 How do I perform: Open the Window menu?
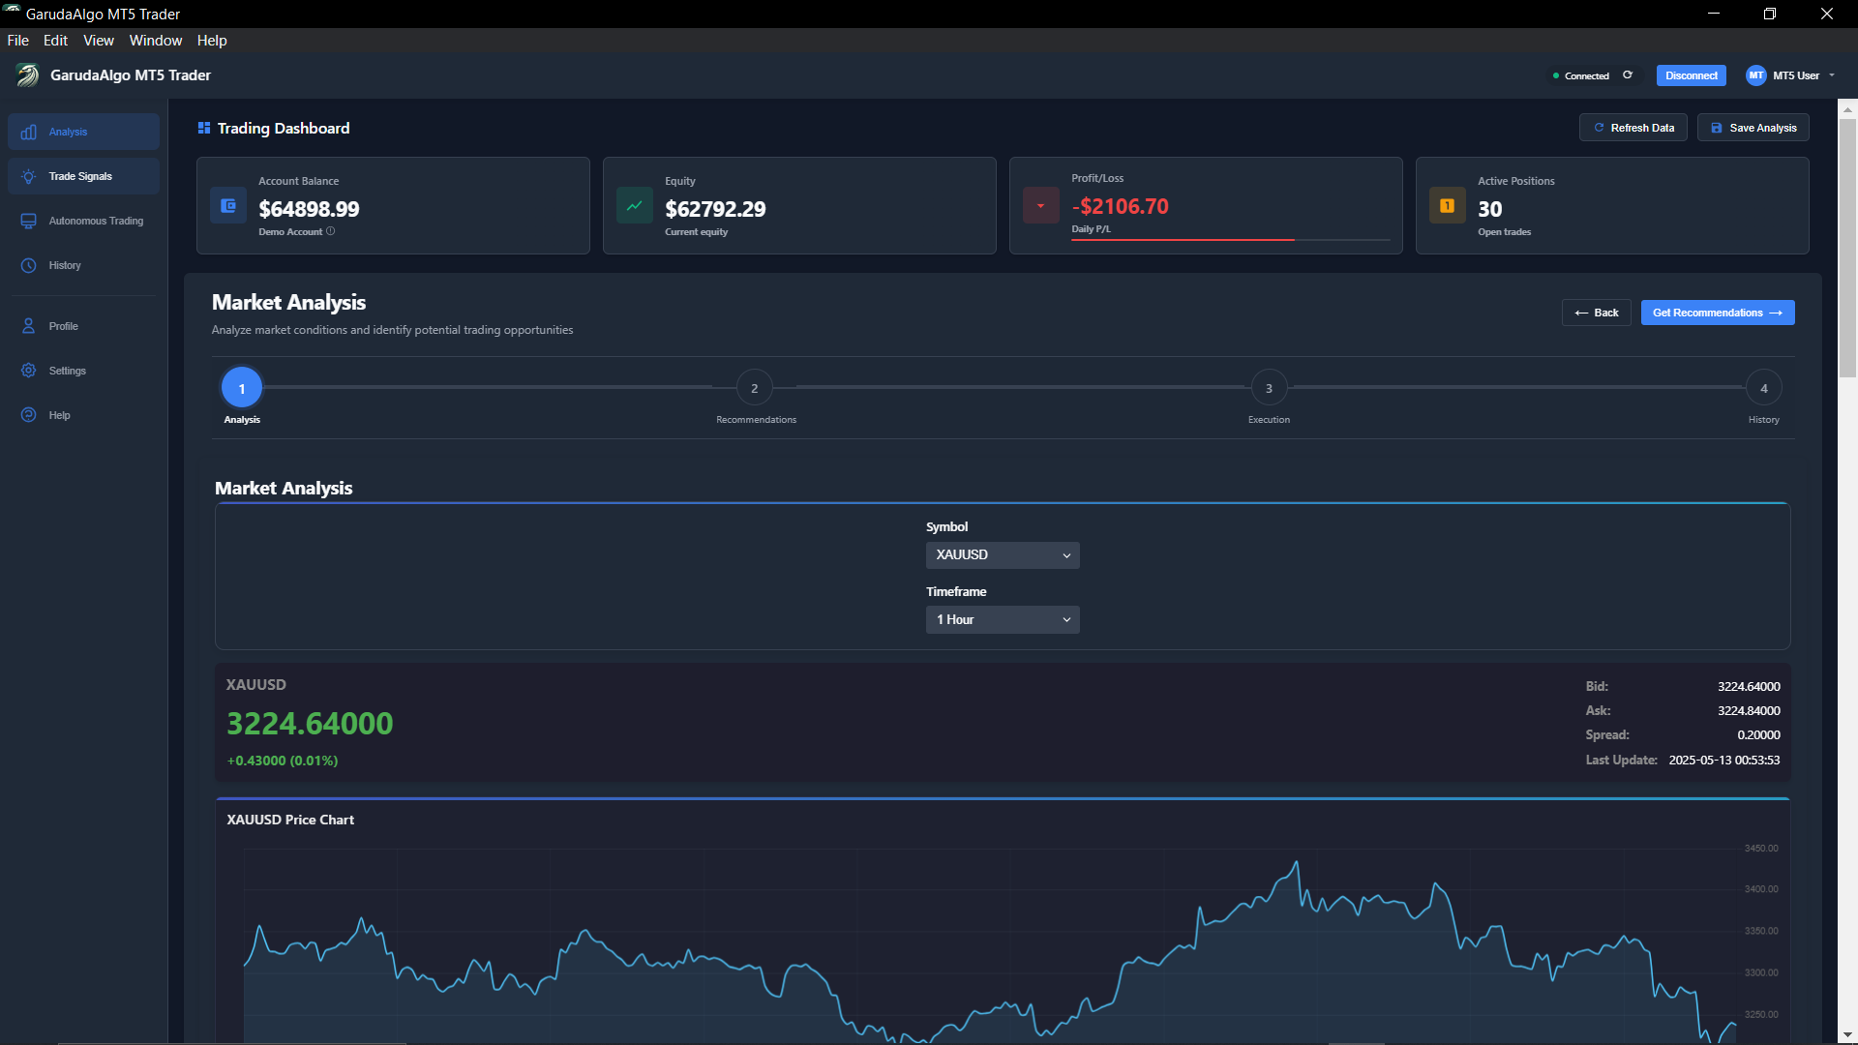155,40
